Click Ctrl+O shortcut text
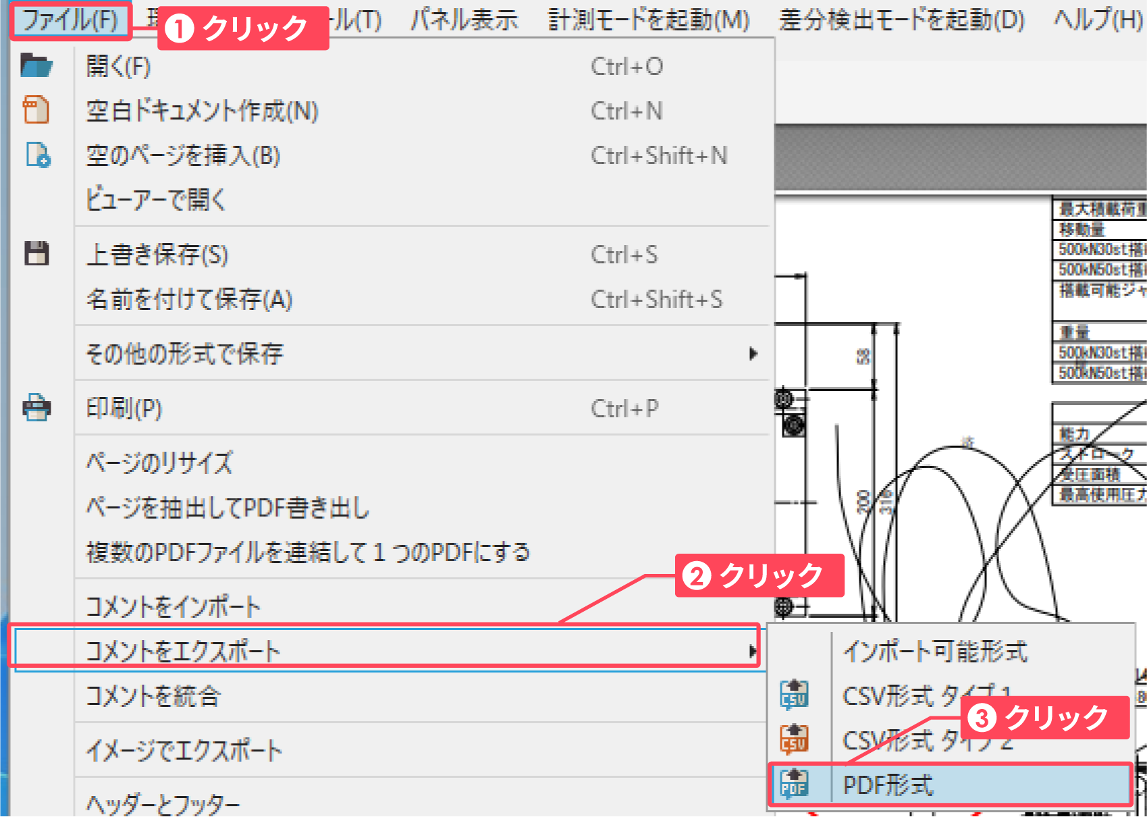The image size is (1147, 817). (627, 66)
